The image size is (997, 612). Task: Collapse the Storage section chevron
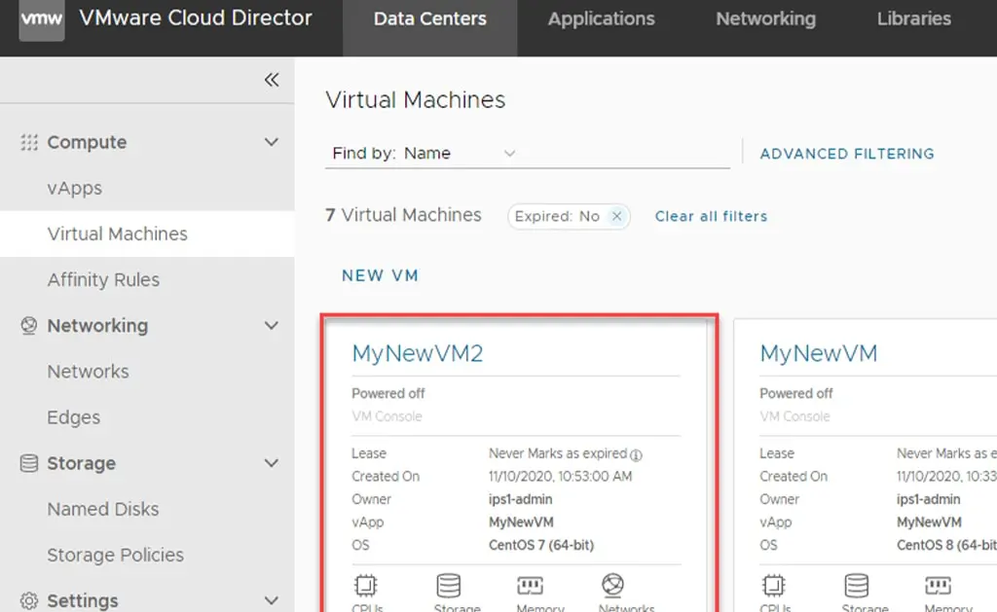(272, 463)
